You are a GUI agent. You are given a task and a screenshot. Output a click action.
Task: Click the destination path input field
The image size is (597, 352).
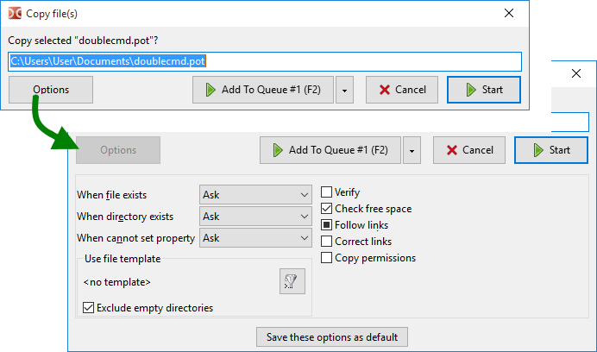(265, 61)
